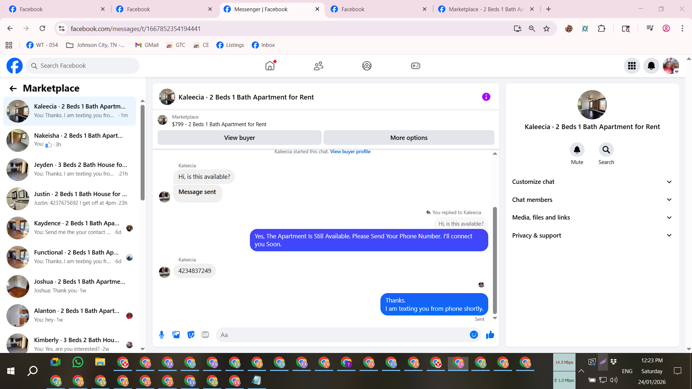
Task: Open the Chrome zoom magnifier icon
Action: click(x=532, y=28)
